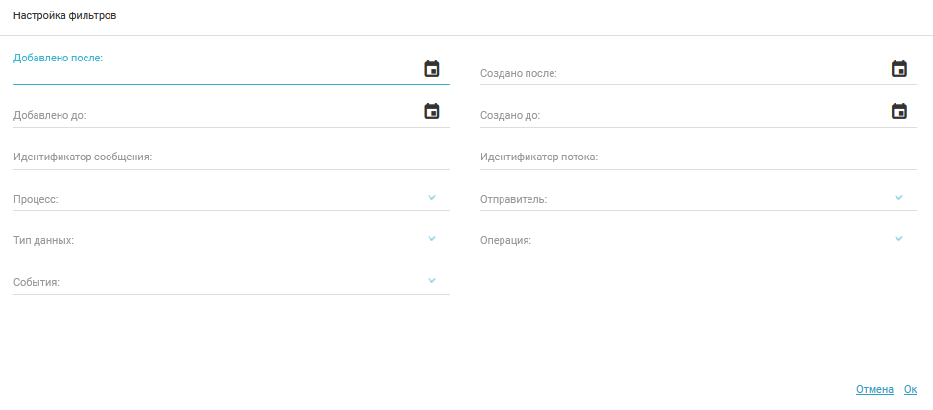Expand the Процесс dropdown arrow
The height and width of the screenshot is (410, 933).
pyautogui.click(x=431, y=197)
